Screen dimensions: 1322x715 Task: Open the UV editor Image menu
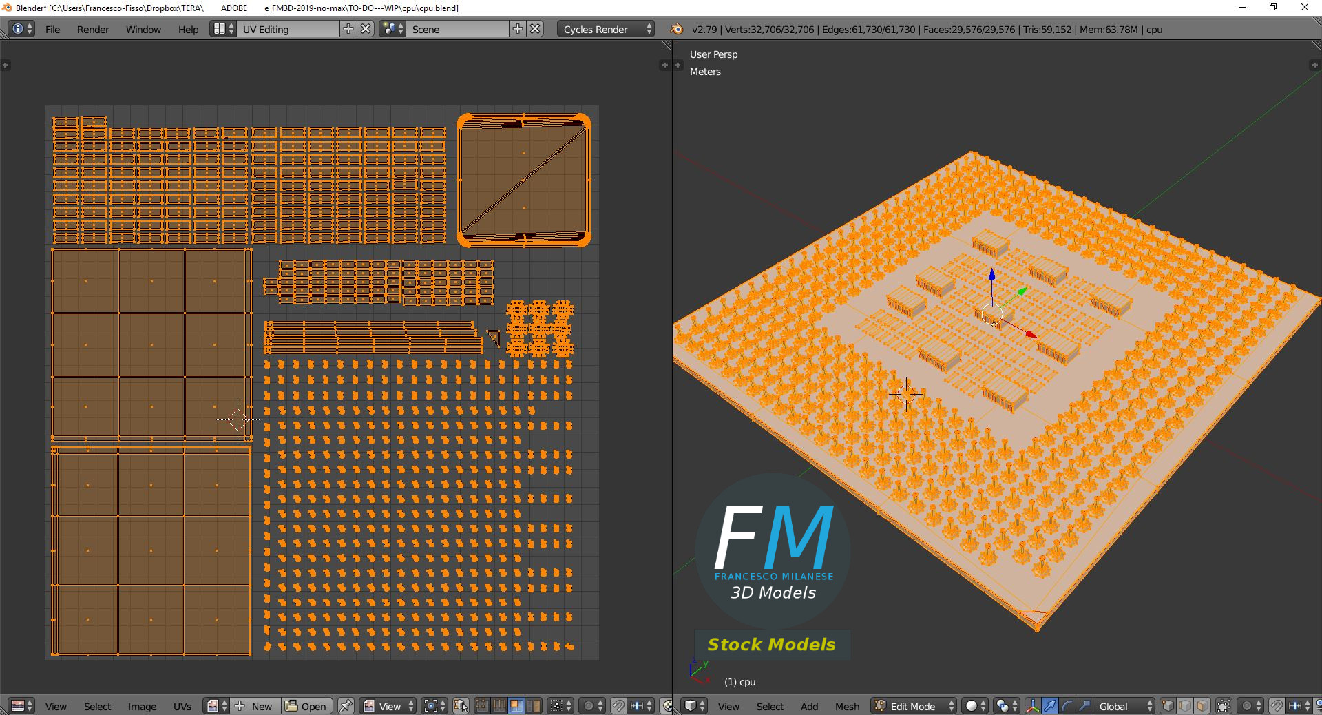pyautogui.click(x=142, y=707)
